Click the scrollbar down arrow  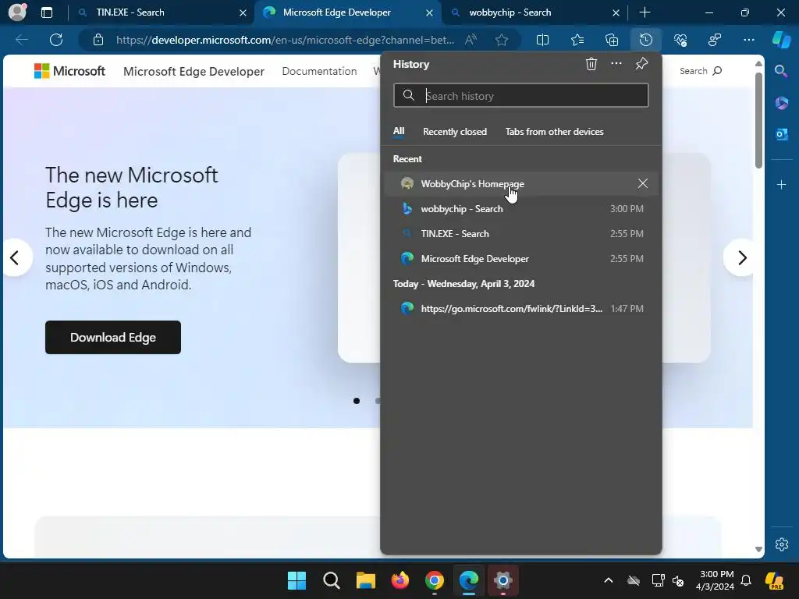tap(758, 550)
